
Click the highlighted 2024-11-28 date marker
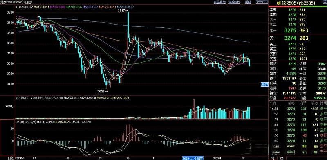(193, 158)
